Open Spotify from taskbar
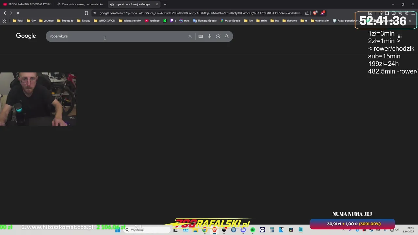Screen dimensions: 418x235 coord(252,230)
